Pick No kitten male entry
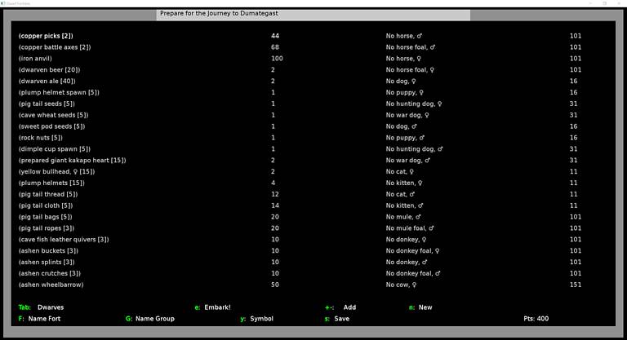Screen dimensions: 627x340 404,205
